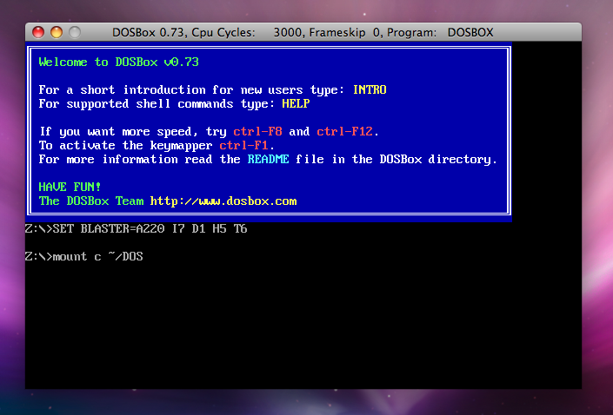The image size is (613, 415).
Task: Click the yellow INTRO command word
Action: point(370,89)
